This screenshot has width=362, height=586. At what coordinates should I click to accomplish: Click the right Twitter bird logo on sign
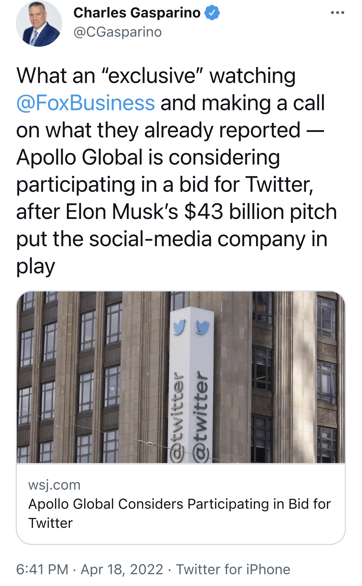[x=203, y=328]
